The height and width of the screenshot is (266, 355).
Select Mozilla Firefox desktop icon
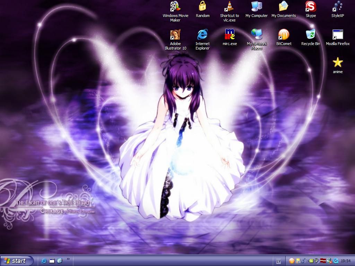point(338,37)
